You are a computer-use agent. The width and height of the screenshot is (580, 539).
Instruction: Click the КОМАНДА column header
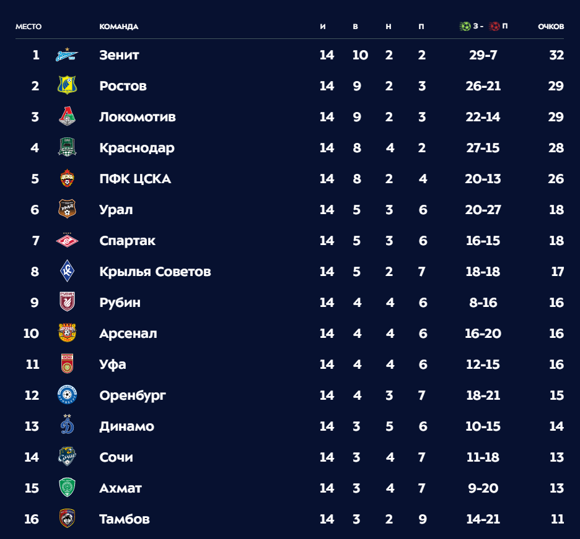coord(119,27)
